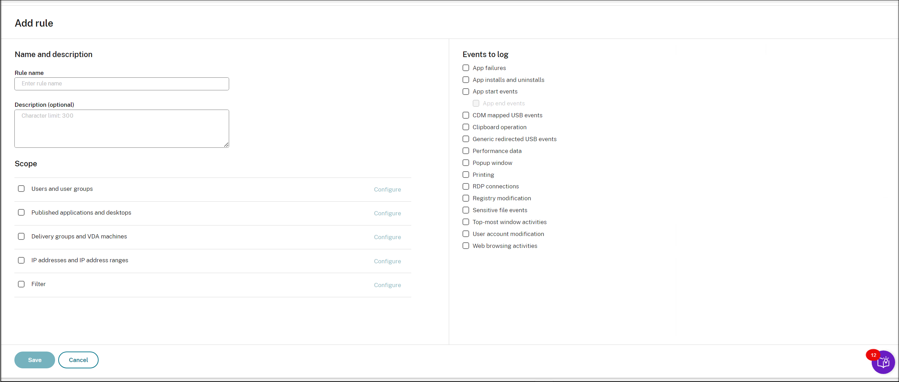The width and height of the screenshot is (899, 382).
Task: Click the App failures checkbox
Action: [x=466, y=68]
